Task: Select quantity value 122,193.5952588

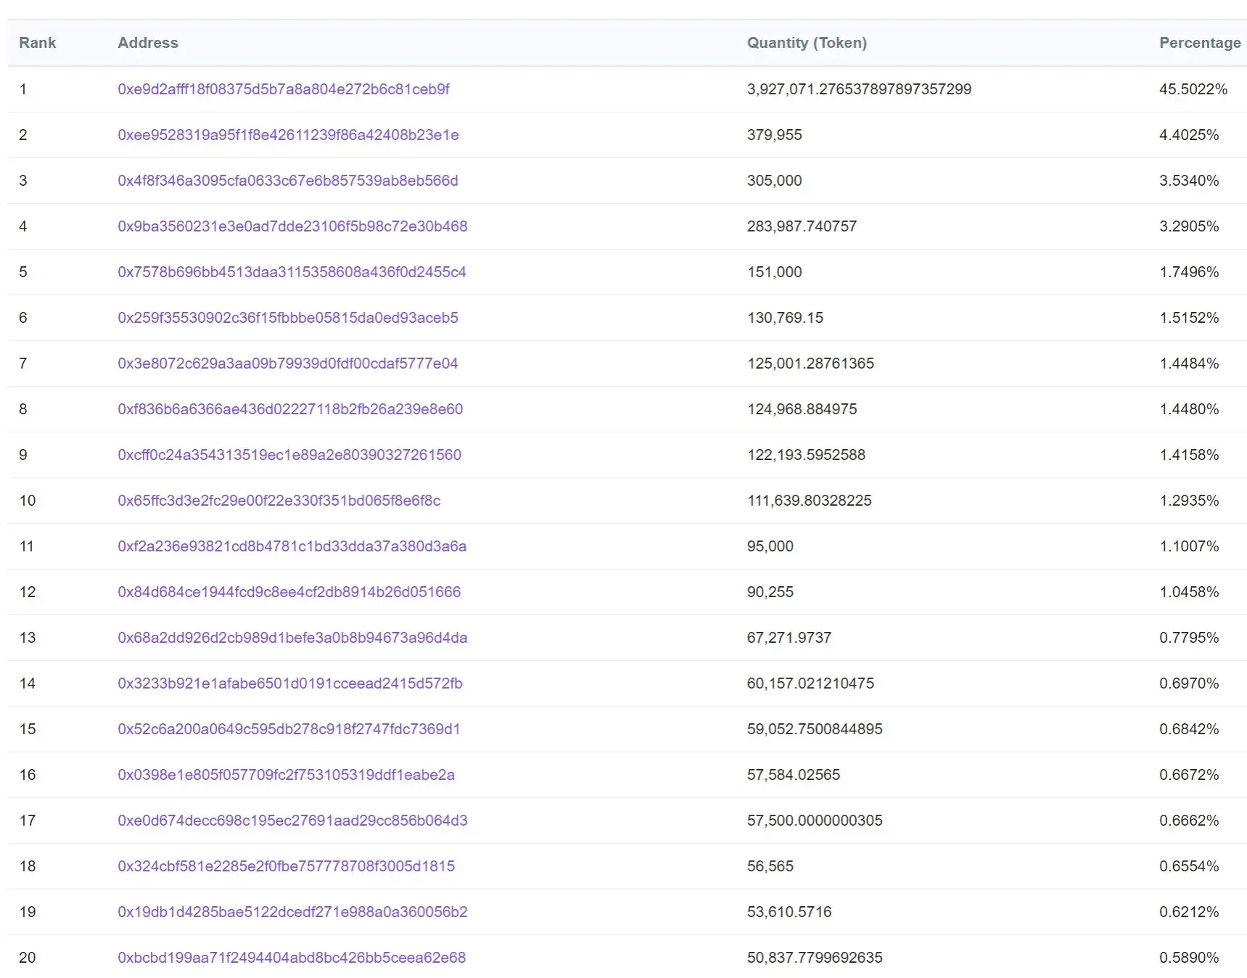Action: coord(807,455)
